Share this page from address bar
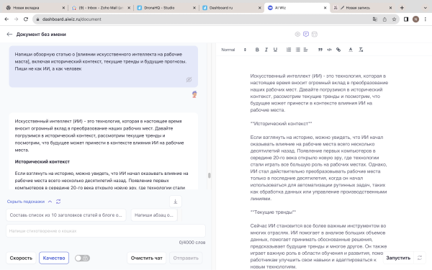 pyautogui.click(x=384, y=19)
